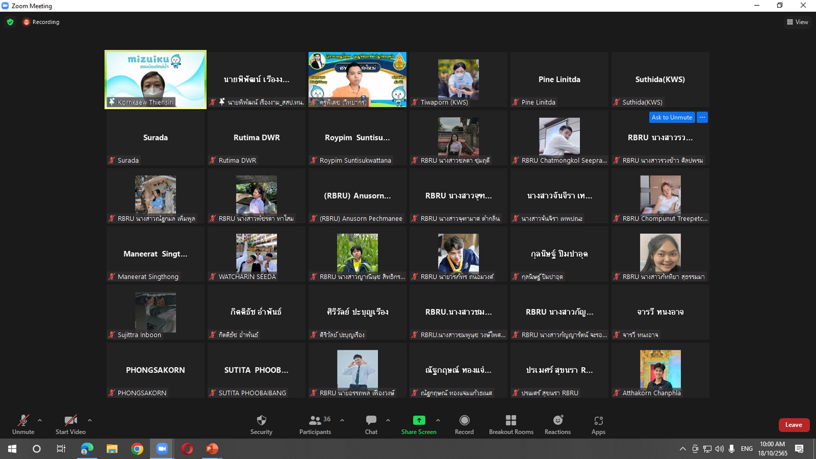Toggle Start Video on
Image resolution: width=816 pixels, height=459 pixels.
71,424
